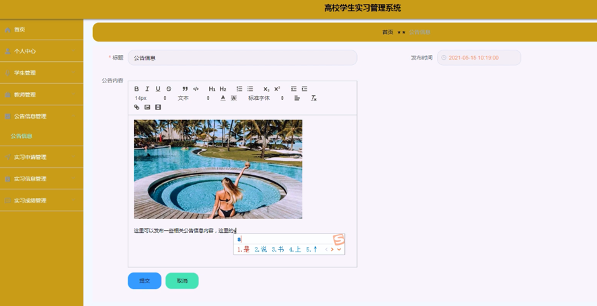This screenshot has height=306, width=597.
Task: Click the superscript icon
Action: click(277, 89)
